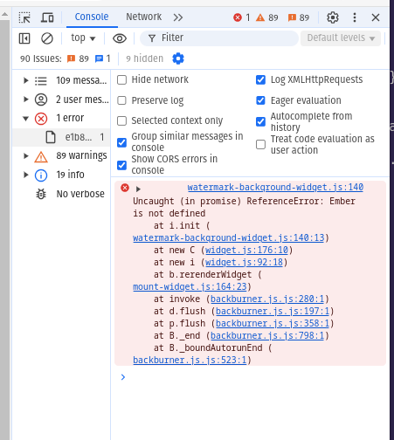This screenshot has height=440, width=394.
Task: Enable the Preserve log checkbox
Action: (121, 100)
